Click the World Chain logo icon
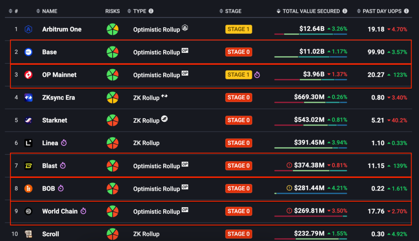Screen dimensions: 419x241 [28, 211]
